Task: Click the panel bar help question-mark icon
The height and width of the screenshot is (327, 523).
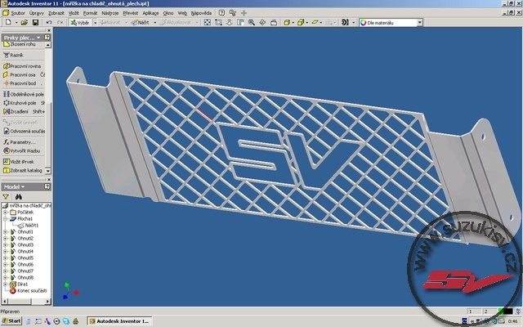Action: 47,38
